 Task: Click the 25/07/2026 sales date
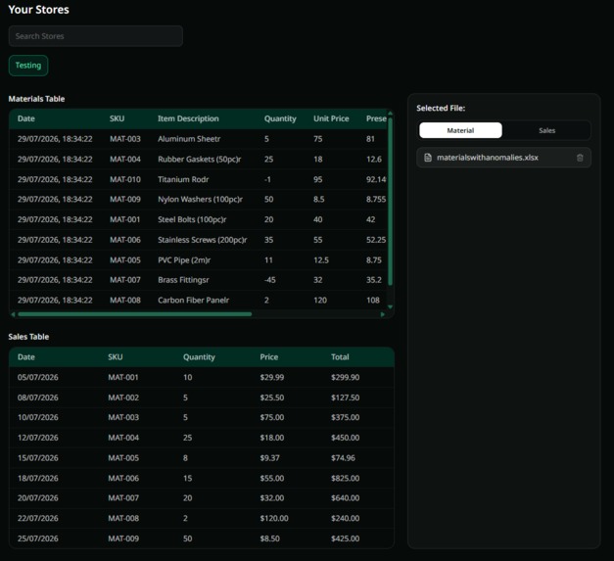(x=37, y=538)
